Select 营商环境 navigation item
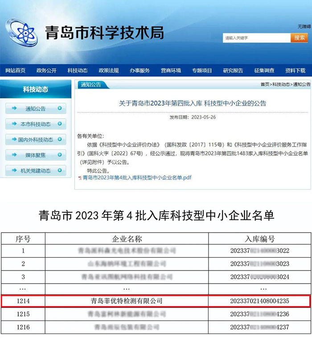 pyautogui.click(x=171, y=71)
